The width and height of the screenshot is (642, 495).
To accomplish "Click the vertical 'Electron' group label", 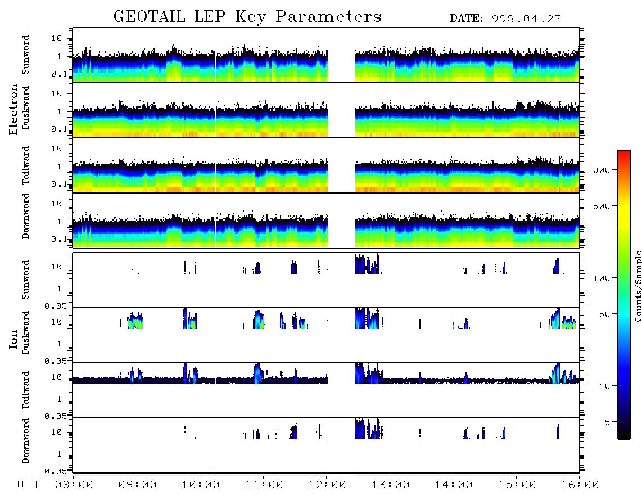I will pos(13,109).
